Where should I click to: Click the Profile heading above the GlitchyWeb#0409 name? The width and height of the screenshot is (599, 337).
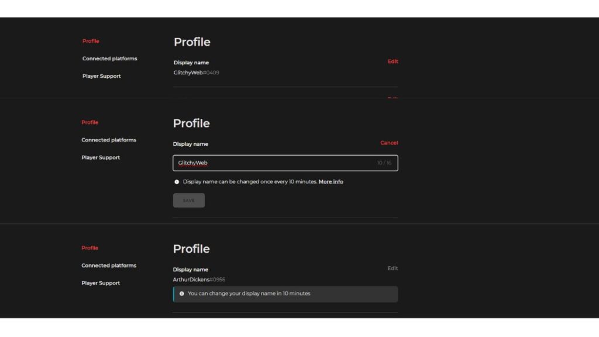tap(192, 42)
